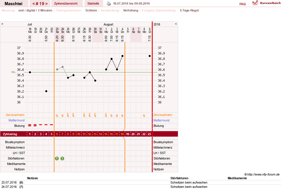Click the Störfaktoren exclamation icon for cycle day 7
Viewport: 281px width, 195px height.
pyautogui.click(x=62, y=158)
